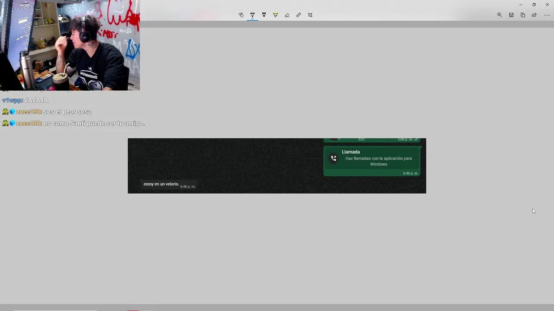Copy the snip to clipboard
554x311 pixels.
(x=523, y=15)
